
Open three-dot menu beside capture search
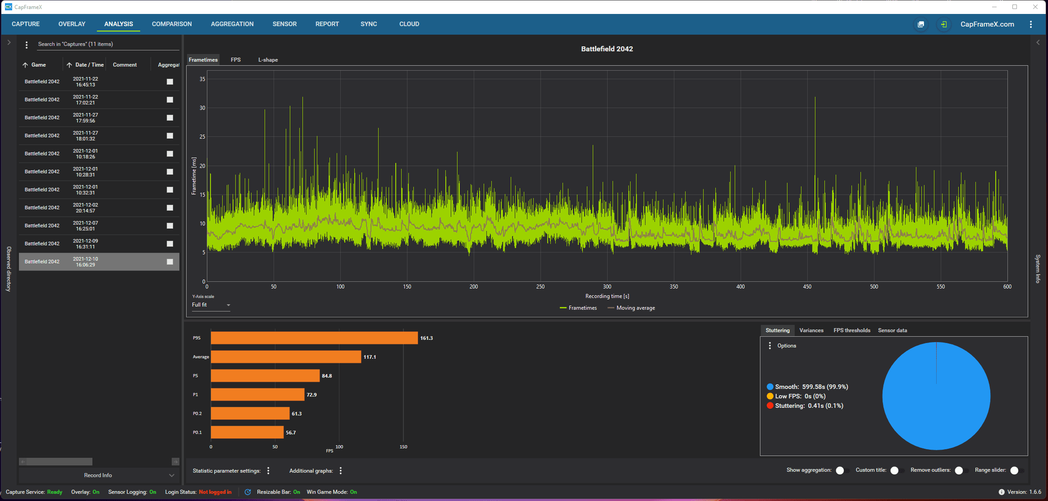coord(27,45)
